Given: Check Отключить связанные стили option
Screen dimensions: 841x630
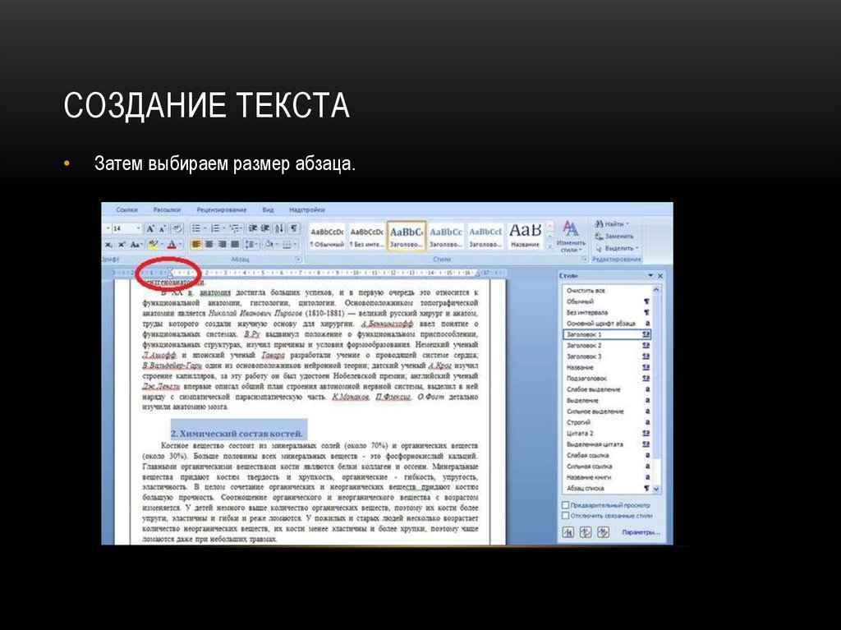Looking at the screenshot, I should point(563,515).
